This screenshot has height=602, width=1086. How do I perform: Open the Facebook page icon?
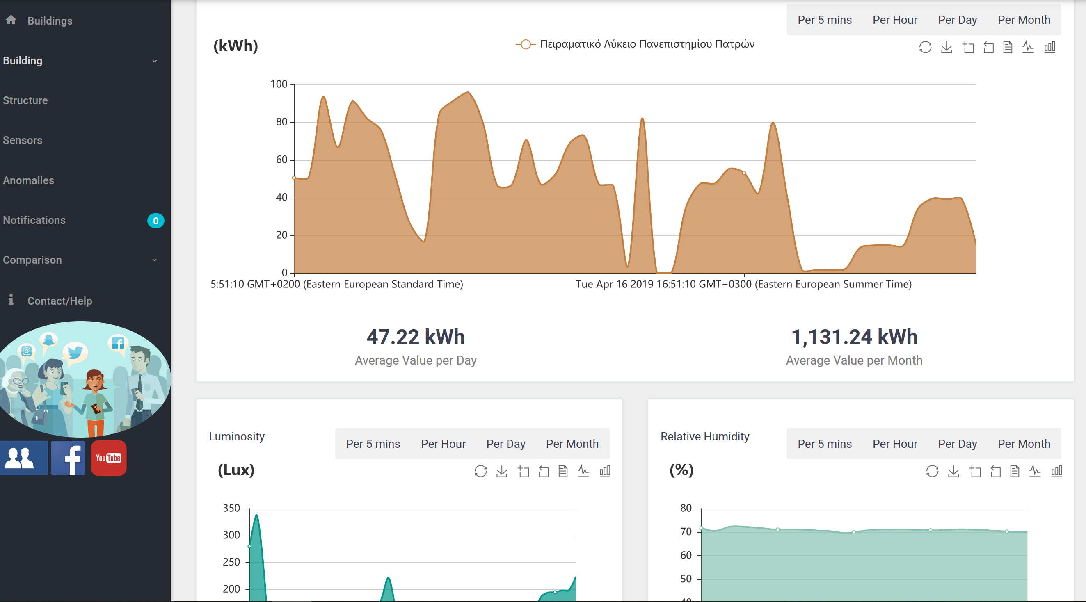(x=68, y=458)
